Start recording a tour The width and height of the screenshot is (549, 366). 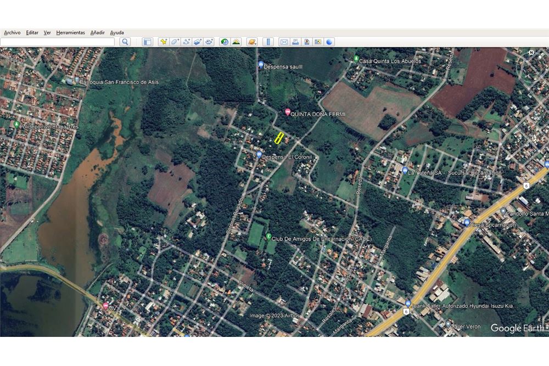coord(209,42)
